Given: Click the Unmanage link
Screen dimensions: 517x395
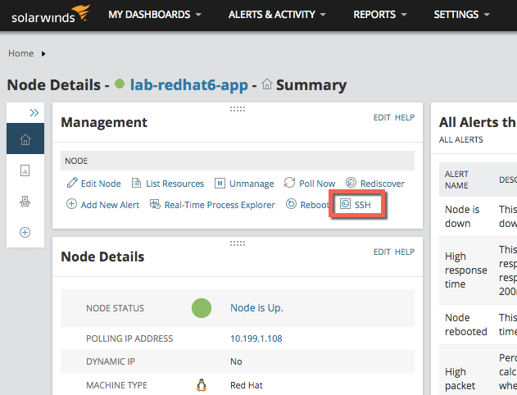Looking at the screenshot, I should tap(252, 184).
